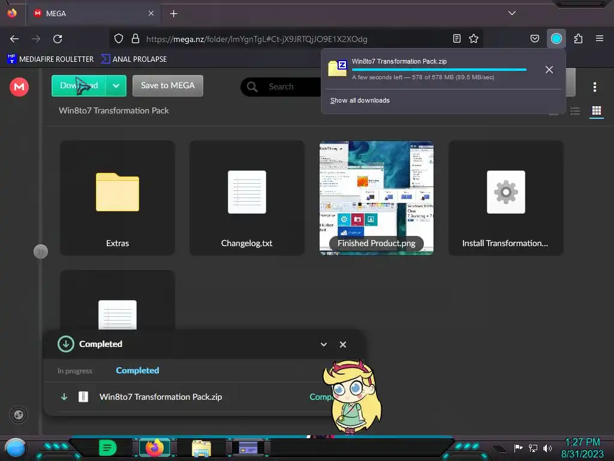Image resolution: width=614 pixels, height=461 pixels.
Task: Click Save to MEGA button
Action: pos(168,85)
